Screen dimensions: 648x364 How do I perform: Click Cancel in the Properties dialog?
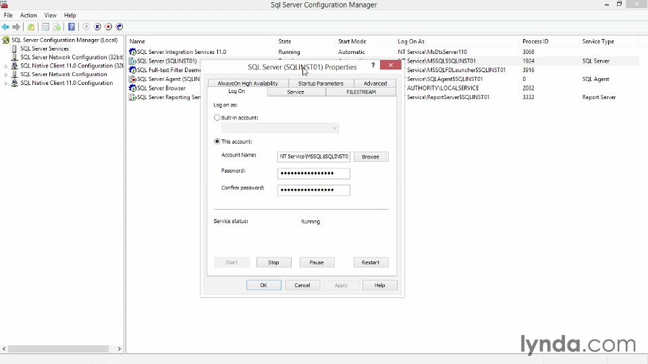tap(302, 285)
